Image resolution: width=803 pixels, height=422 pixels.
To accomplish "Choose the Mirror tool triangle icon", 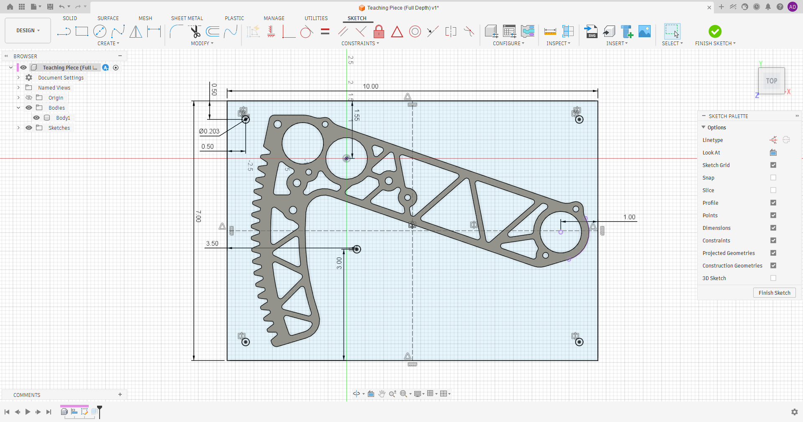I will (x=136, y=31).
